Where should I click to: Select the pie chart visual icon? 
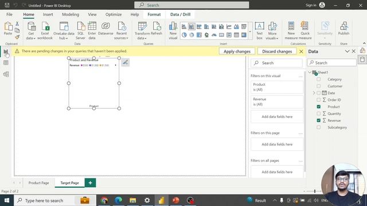(184, 35)
